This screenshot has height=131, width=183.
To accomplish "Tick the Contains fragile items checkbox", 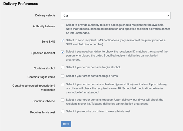I will (x=63, y=76).
